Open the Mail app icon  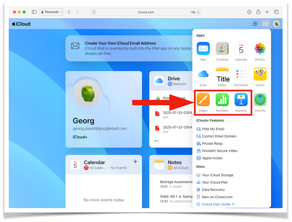click(203, 49)
